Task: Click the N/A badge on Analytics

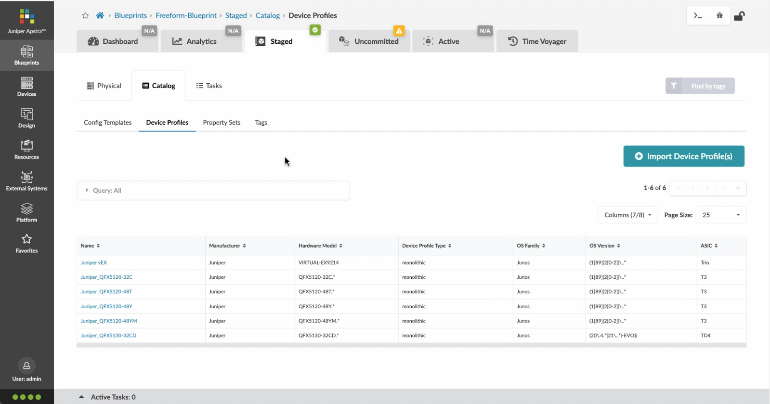Action: coord(233,31)
